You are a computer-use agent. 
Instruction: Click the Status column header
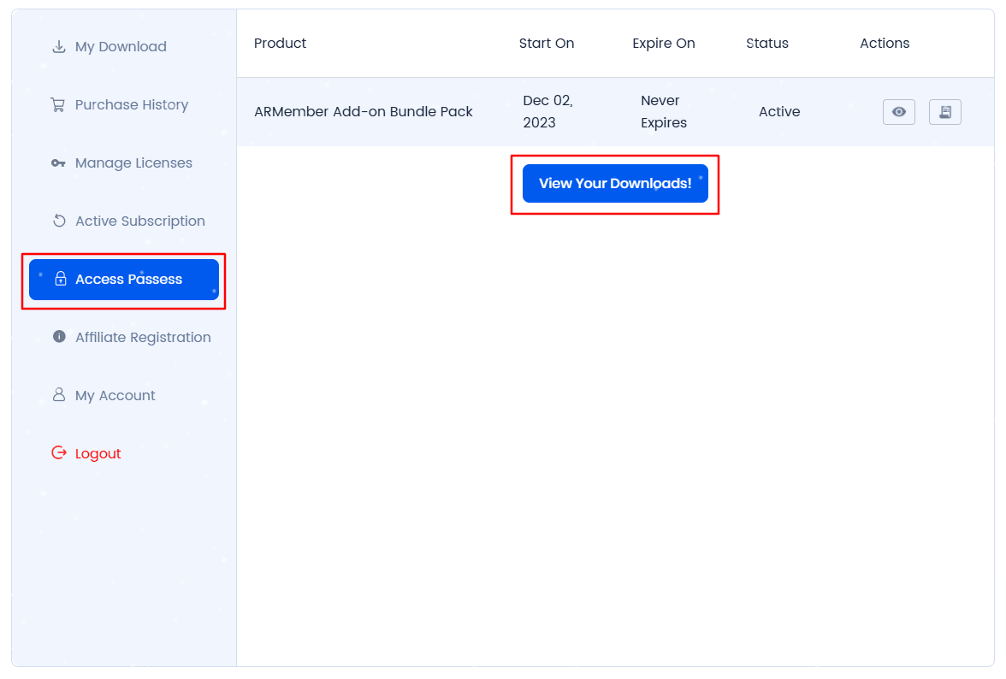click(x=766, y=44)
